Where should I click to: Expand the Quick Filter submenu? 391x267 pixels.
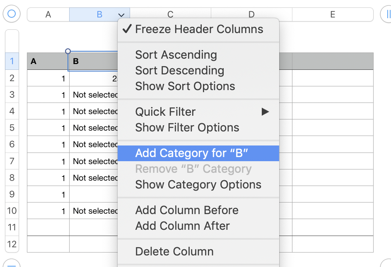[265, 112]
